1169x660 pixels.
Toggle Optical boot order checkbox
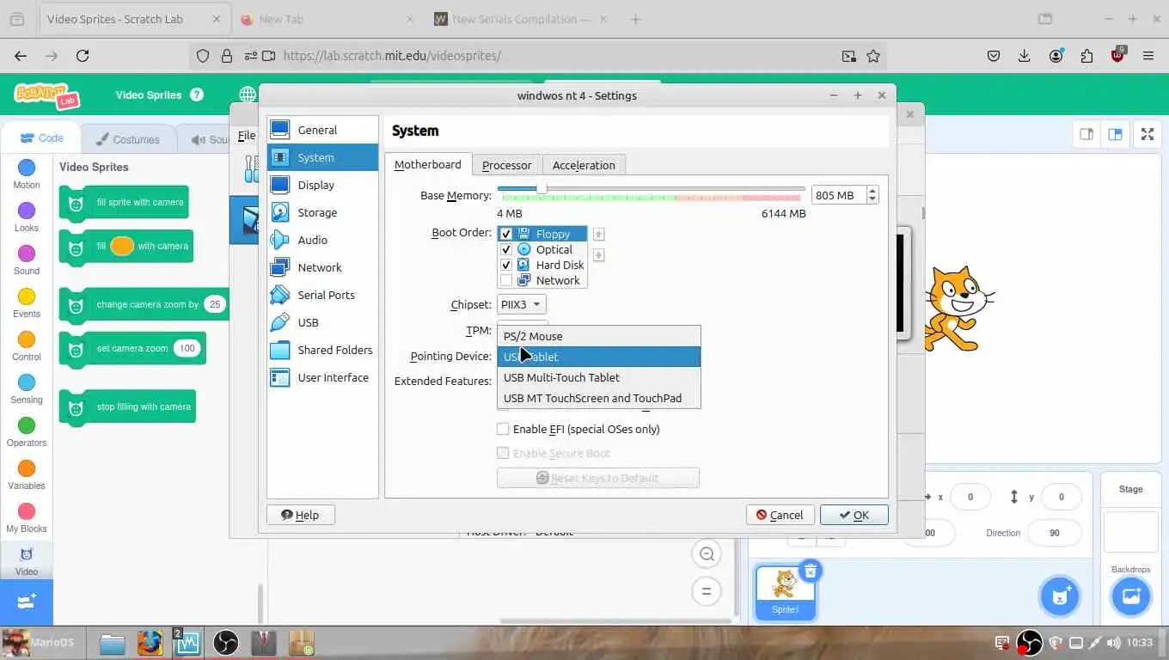click(x=506, y=249)
